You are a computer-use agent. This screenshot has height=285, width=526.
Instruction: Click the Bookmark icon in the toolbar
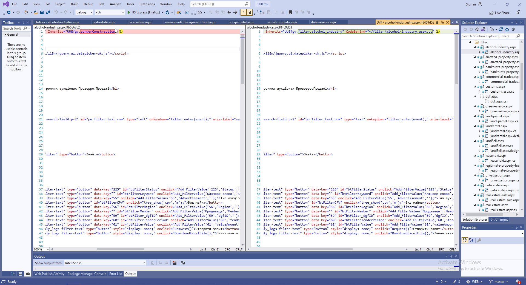290,12
